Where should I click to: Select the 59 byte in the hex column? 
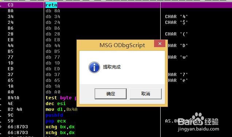pos(11,121)
